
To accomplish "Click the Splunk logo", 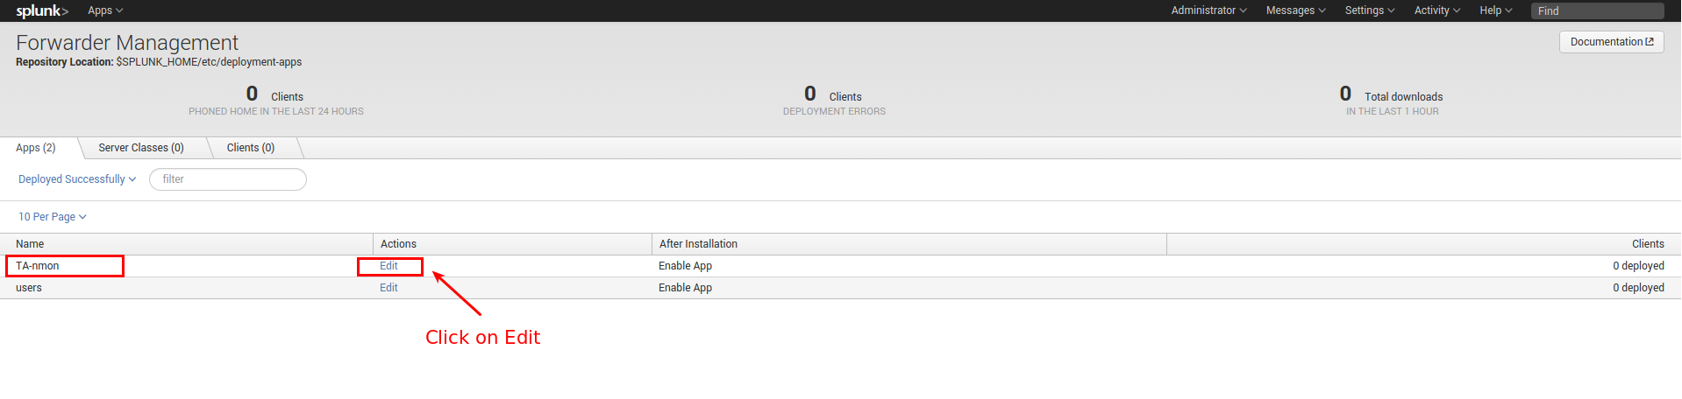I will [x=42, y=10].
